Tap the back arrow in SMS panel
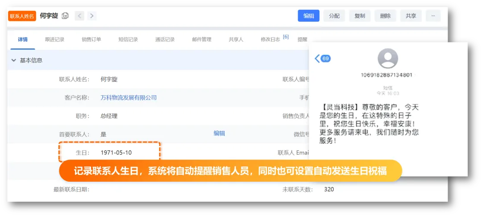 click(318, 58)
